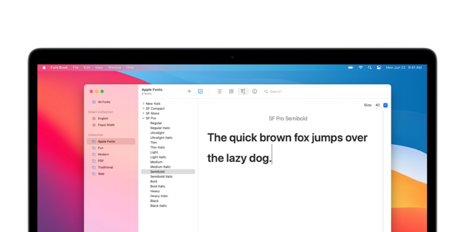Click the date and time in the menu bar
This screenshot has height=232, width=465.
(x=404, y=68)
